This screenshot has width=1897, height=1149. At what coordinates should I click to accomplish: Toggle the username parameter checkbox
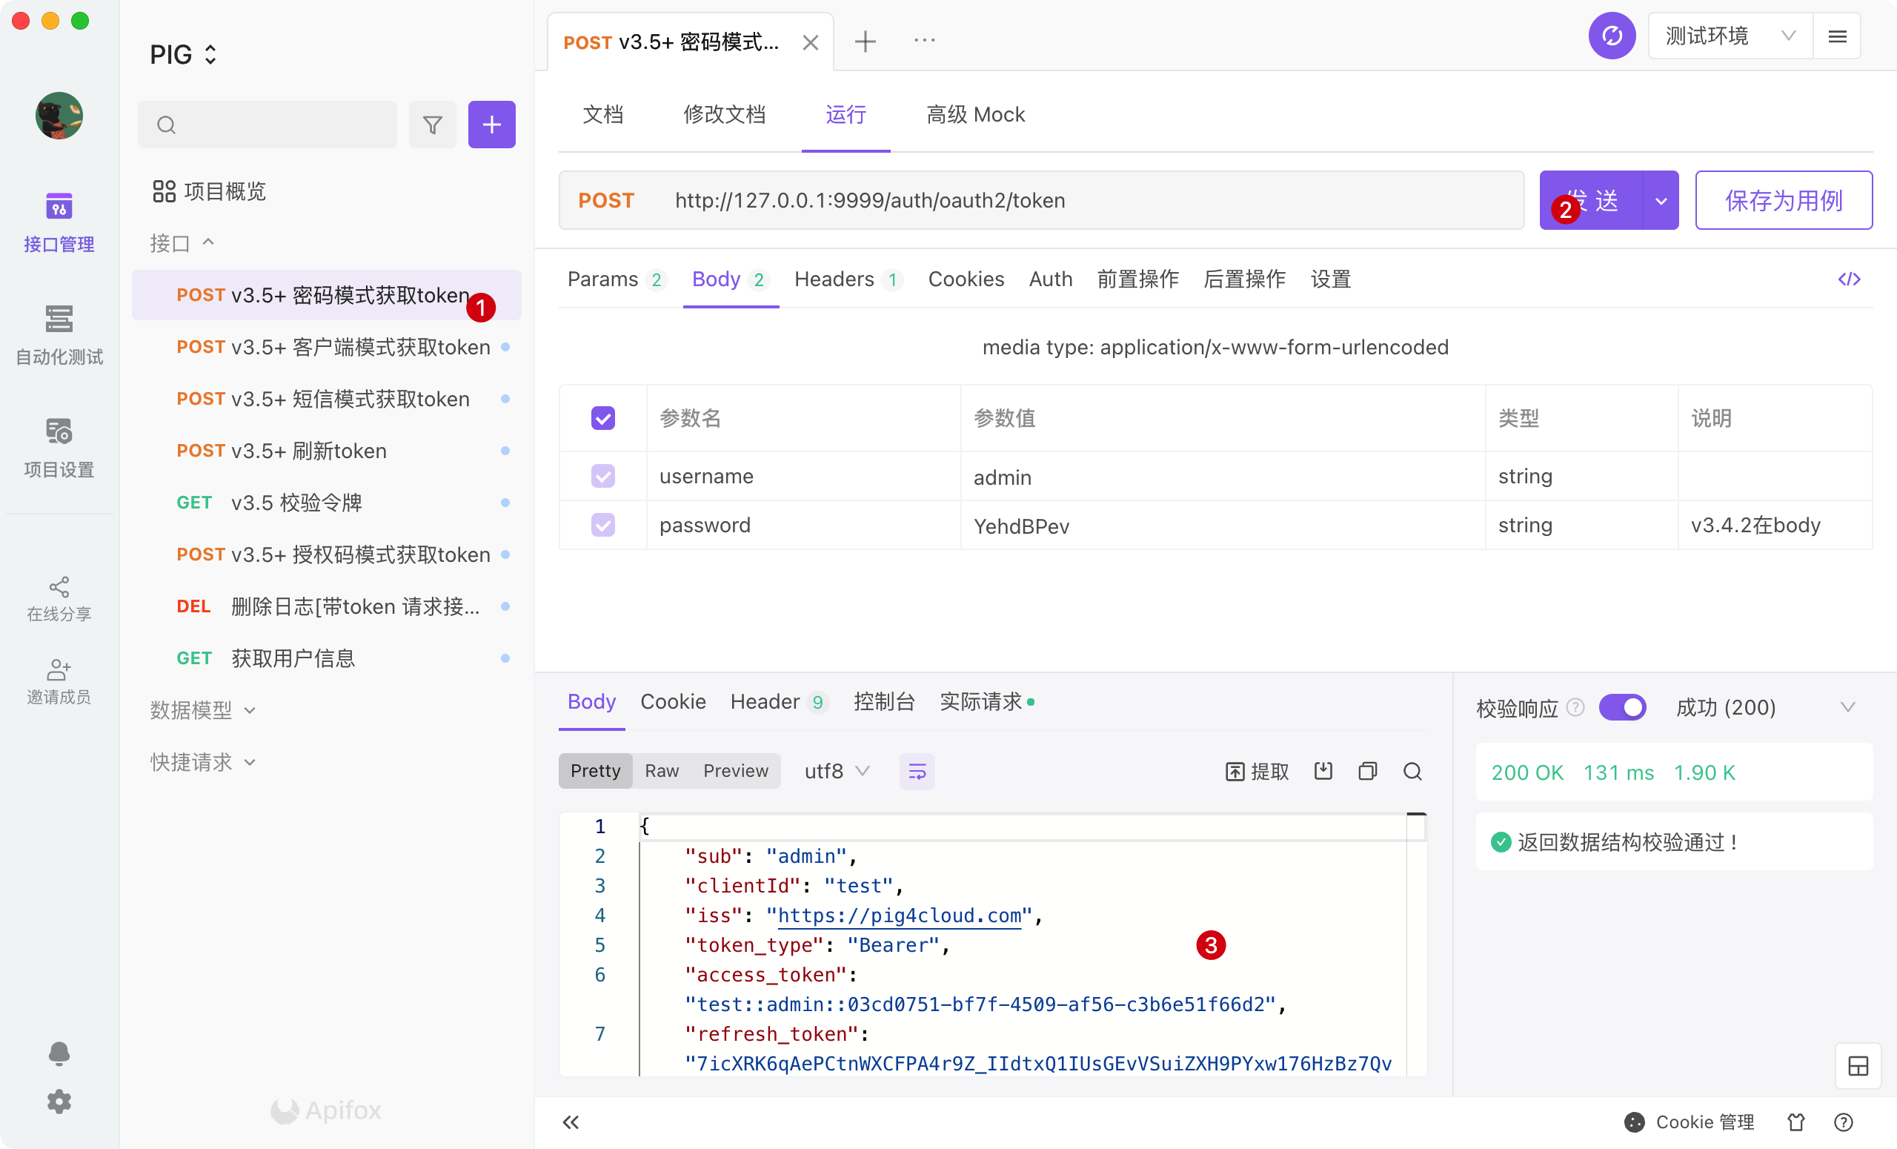click(x=603, y=476)
